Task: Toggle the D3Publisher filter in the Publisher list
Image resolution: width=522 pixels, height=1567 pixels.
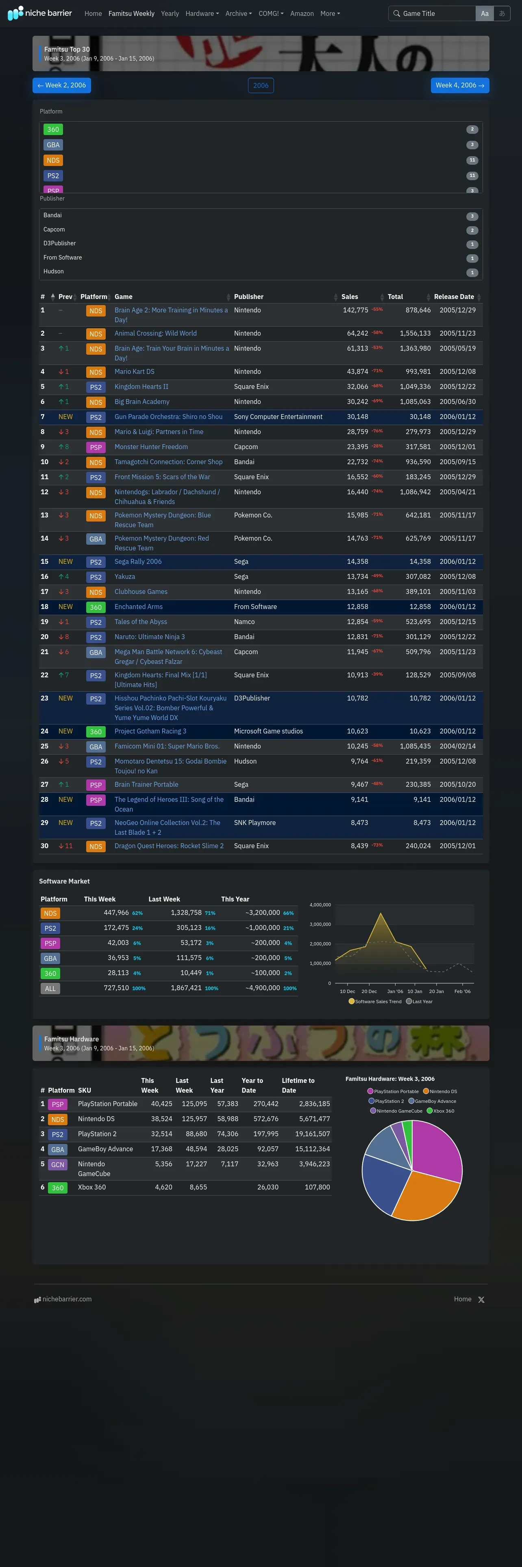Action: click(x=261, y=244)
